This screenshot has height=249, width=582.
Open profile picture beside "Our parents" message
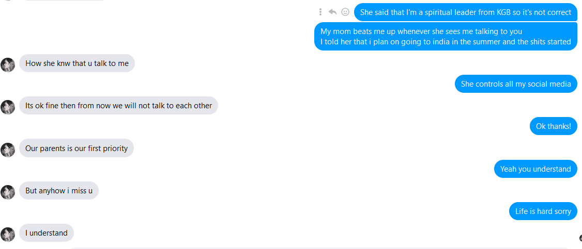pos(8,150)
